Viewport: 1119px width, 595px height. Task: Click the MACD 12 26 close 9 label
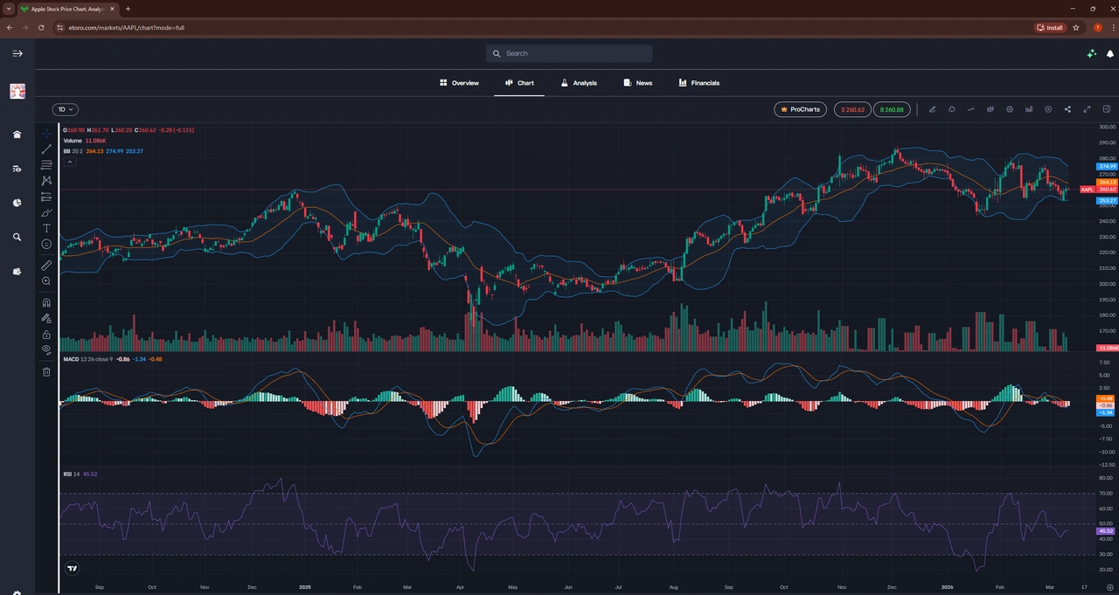point(87,359)
